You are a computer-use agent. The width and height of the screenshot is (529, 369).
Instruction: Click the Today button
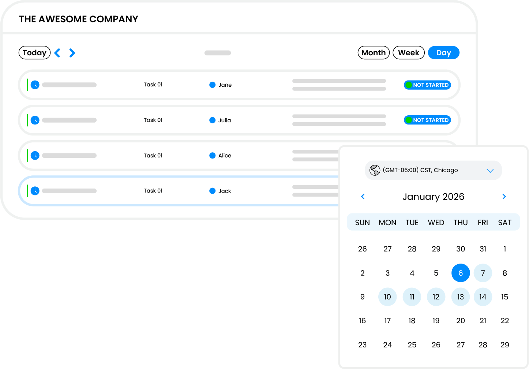[x=34, y=53]
